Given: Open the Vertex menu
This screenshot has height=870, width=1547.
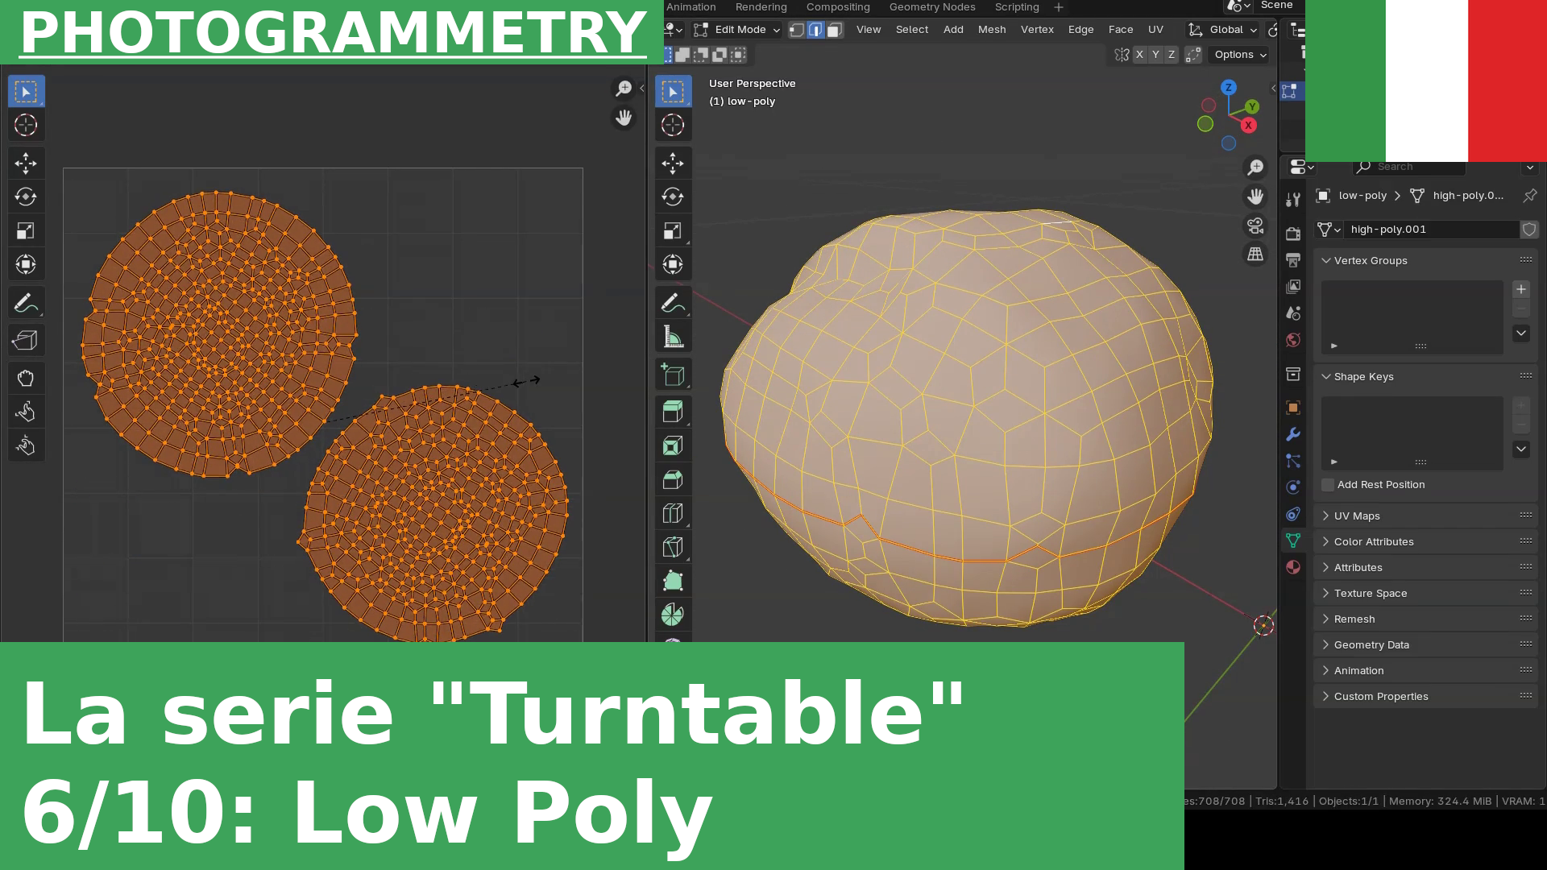Looking at the screenshot, I should point(1037,30).
